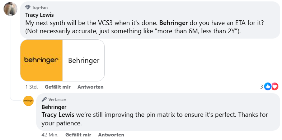Click the 42 Min. reply timestamp
282x140 pixels.
tap(50, 135)
